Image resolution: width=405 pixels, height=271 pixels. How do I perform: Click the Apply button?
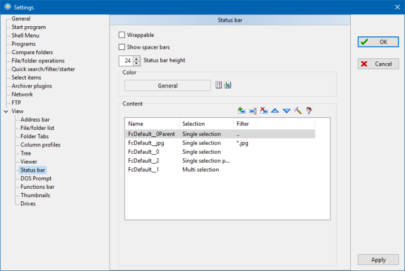tap(378, 260)
